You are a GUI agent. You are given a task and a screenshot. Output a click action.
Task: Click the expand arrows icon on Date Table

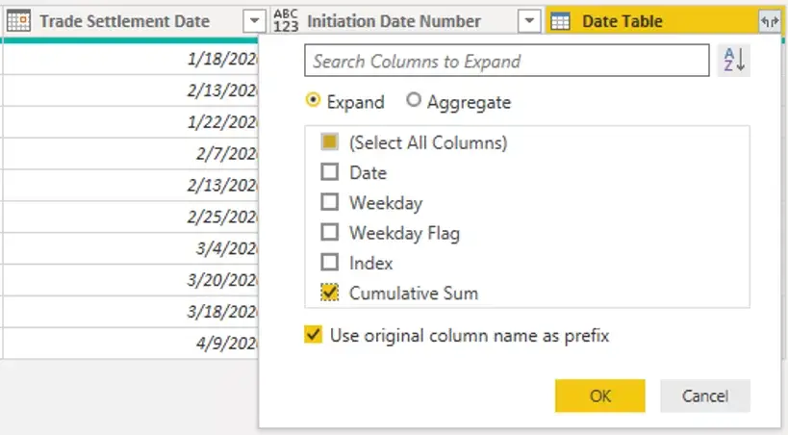click(769, 21)
